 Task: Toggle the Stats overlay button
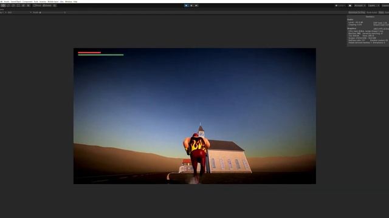tap(381, 12)
